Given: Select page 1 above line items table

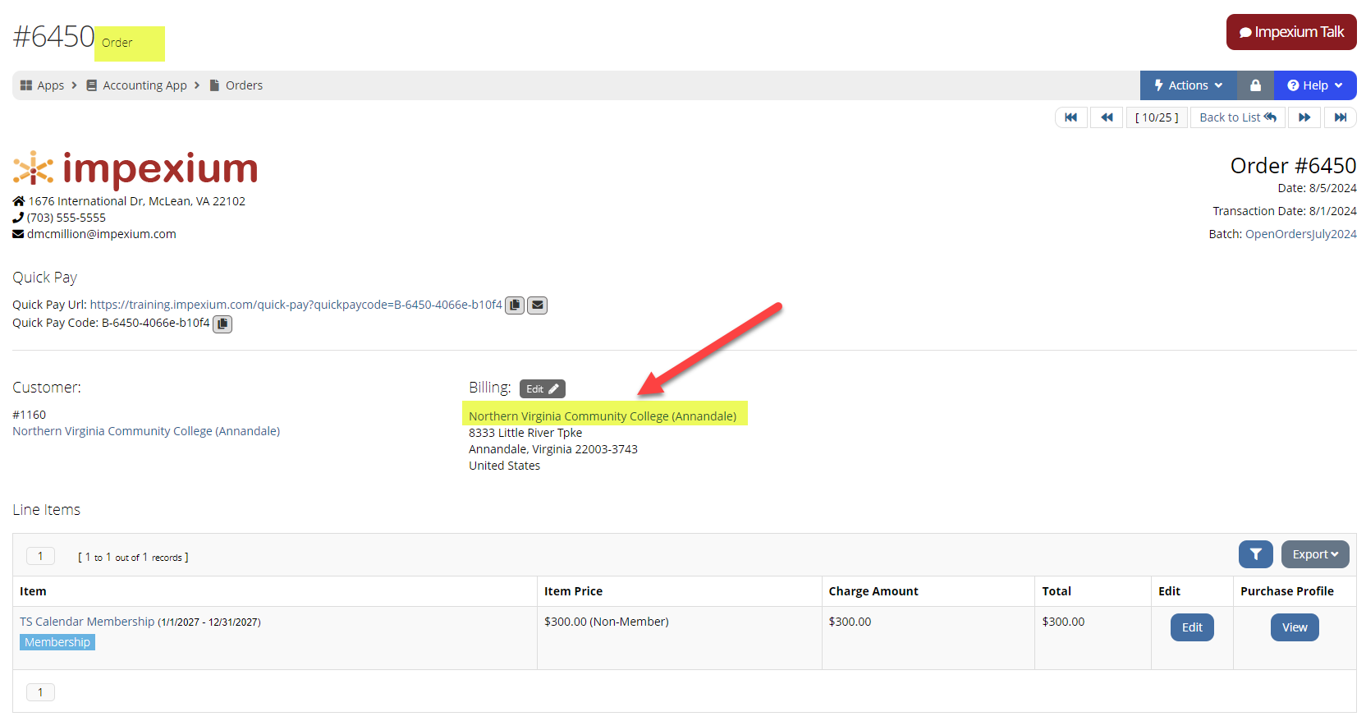Looking at the screenshot, I should tap(40, 556).
